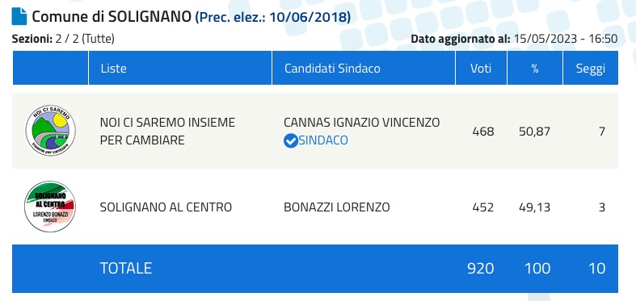Open the SOLIGNANO AL CENTRO list name

click(166, 207)
